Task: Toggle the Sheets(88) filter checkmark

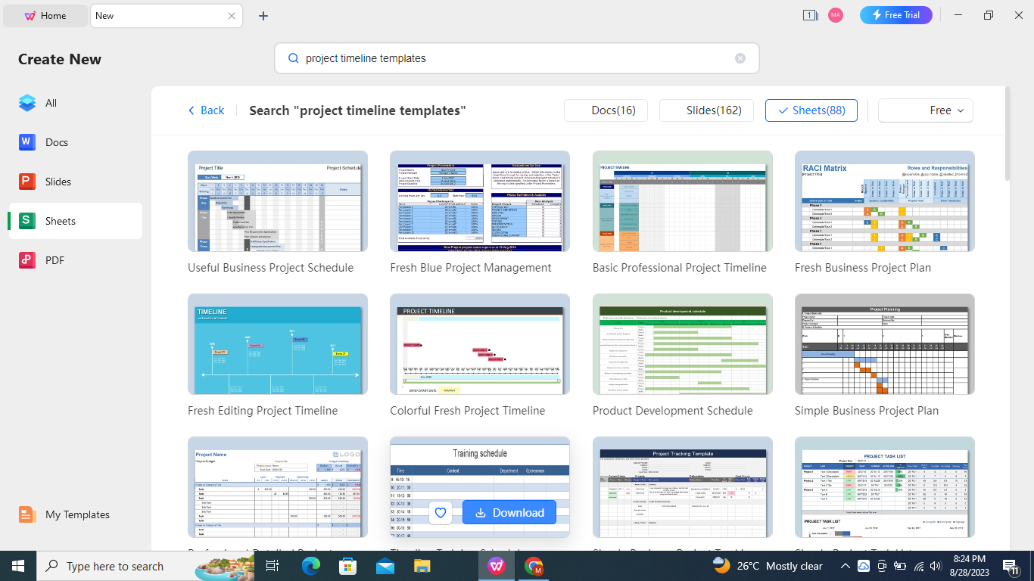Action: click(811, 110)
